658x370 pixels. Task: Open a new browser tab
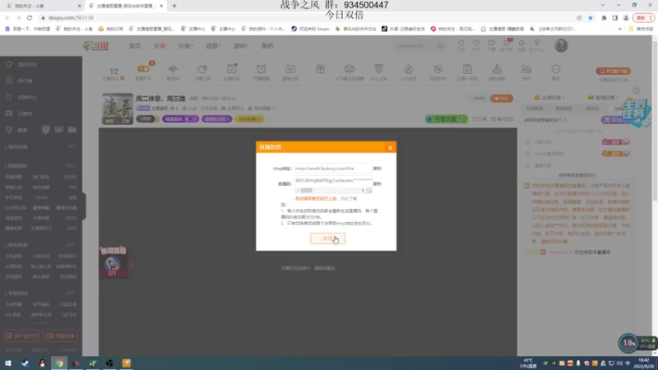click(x=174, y=6)
